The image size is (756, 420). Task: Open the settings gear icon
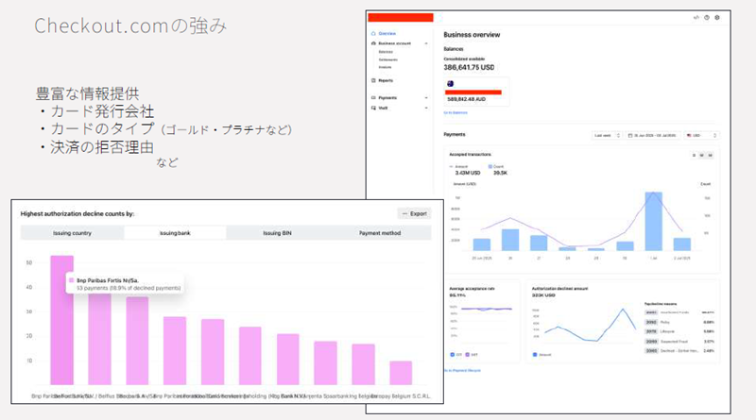717,17
